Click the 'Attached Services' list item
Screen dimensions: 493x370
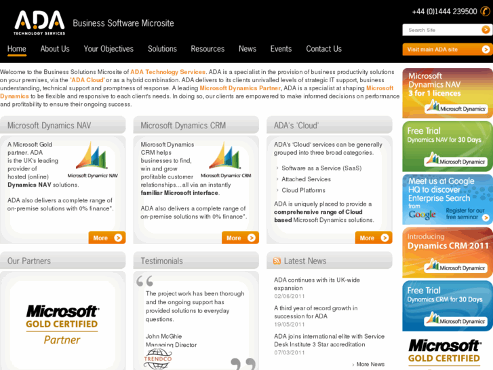306,179
